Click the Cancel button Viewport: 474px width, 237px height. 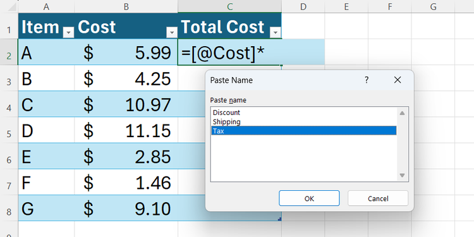point(378,198)
